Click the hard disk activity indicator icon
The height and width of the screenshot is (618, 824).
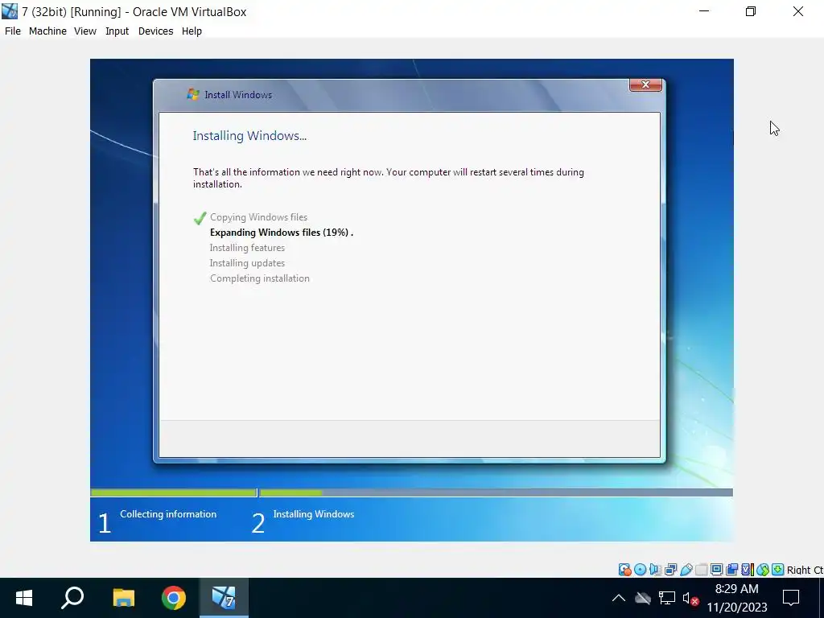pos(624,570)
